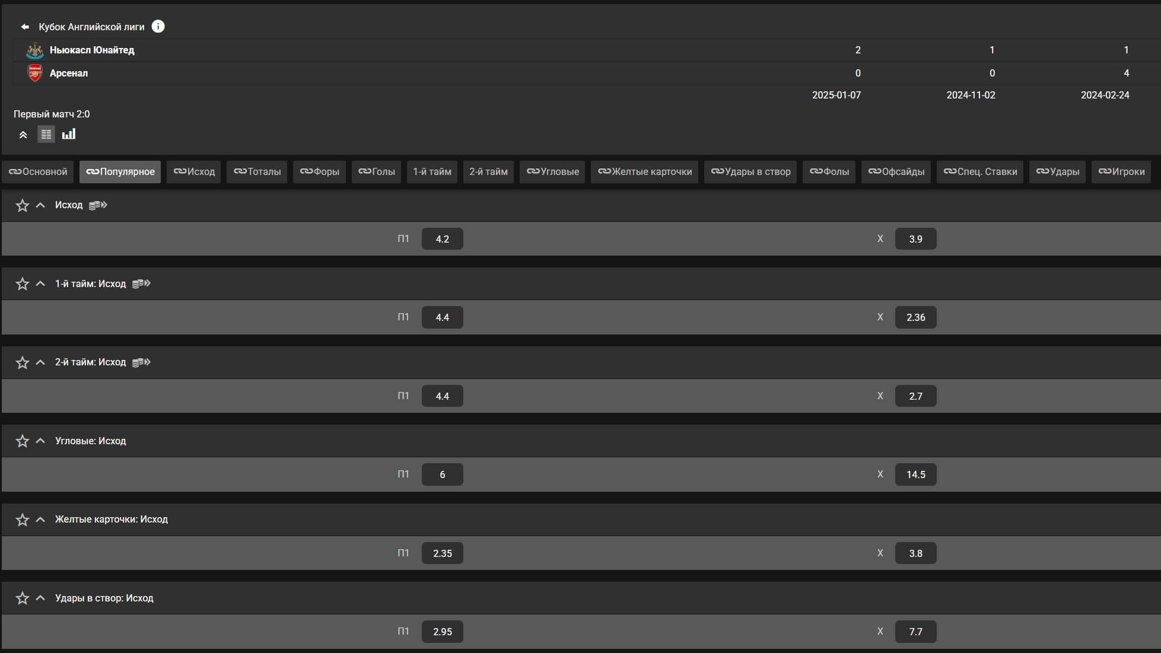Select the Популярное tab
The width and height of the screenshot is (1161, 653).
point(120,172)
